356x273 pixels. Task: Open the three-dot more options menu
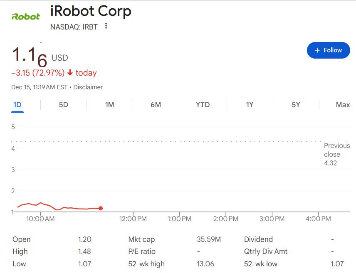point(106,26)
